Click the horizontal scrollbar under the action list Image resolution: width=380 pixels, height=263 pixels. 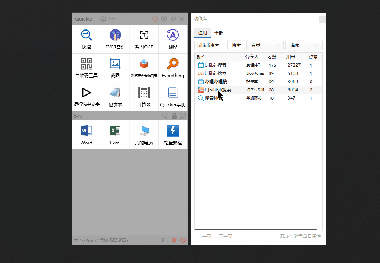[256, 229]
